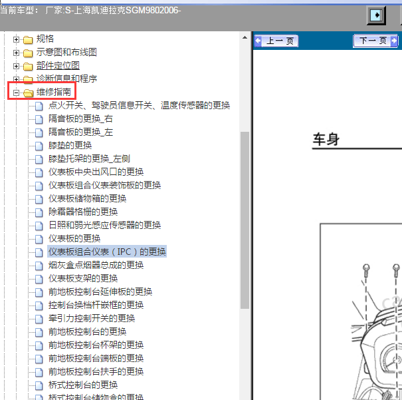Open document 前地板控制台杯架的更换
The width and height of the screenshot is (402, 400).
(x=96, y=345)
